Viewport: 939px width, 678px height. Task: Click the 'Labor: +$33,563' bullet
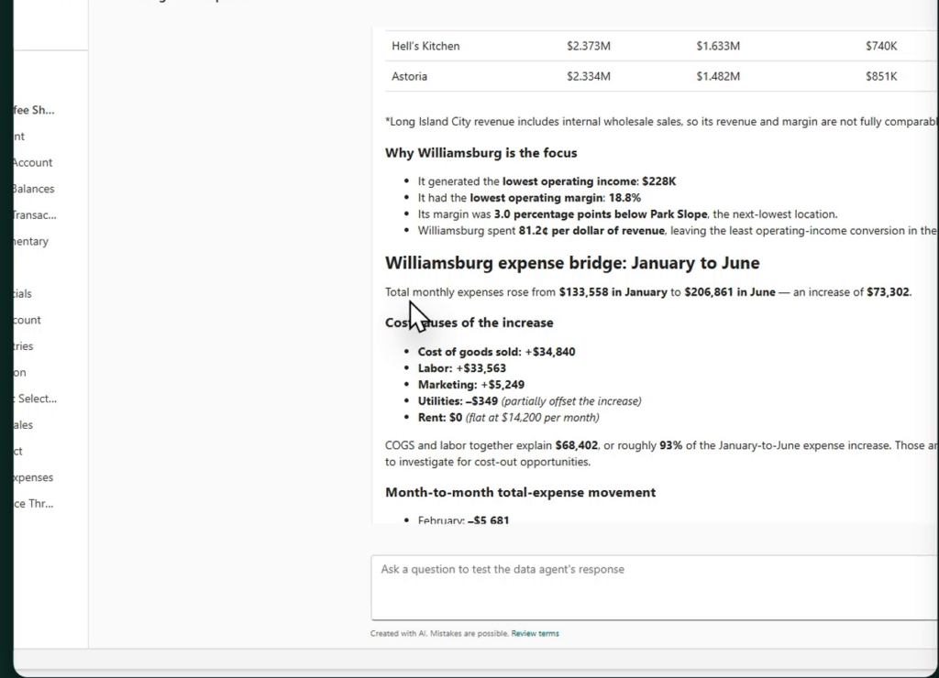462,368
